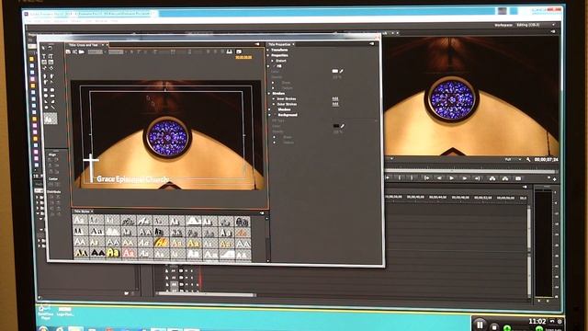
Task: Expand the Properties section
Action: [268, 55]
